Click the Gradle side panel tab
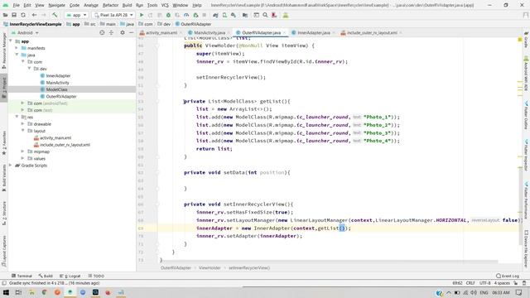The height and width of the screenshot is (298, 530). point(527,41)
